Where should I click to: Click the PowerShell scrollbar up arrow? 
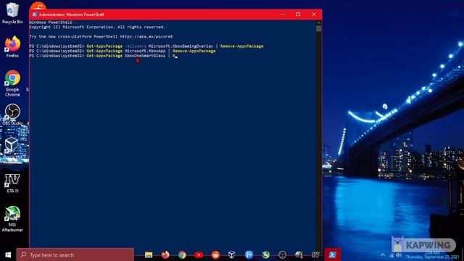(x=319, y=22)
